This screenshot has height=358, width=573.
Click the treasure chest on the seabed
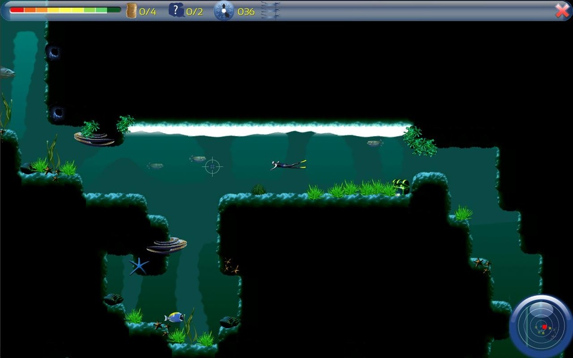pos(401,187)
